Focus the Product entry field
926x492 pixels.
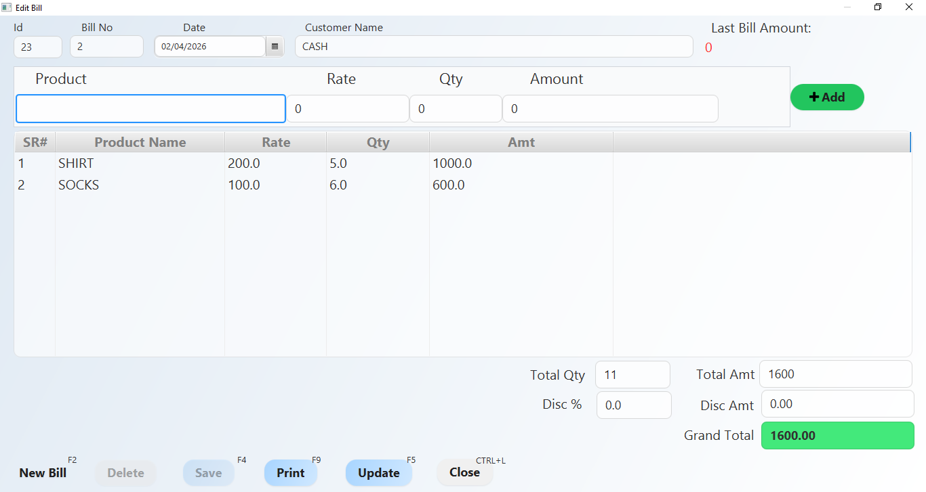click(x=150, y=109)
